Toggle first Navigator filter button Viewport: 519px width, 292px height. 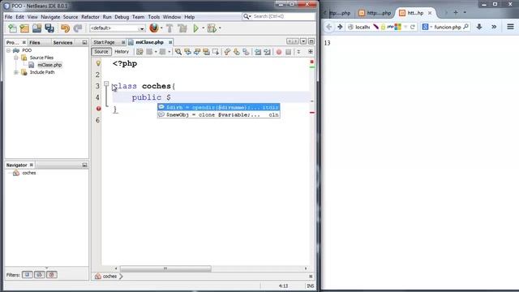pyautogui.click(x=27, y=275)
